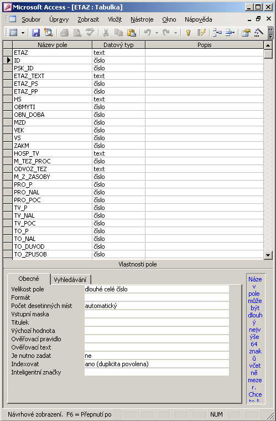Click the ABC Spelling check icon

pyautogui.click(x=90, y=33)
